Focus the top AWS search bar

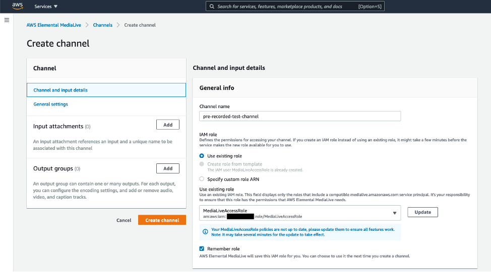click(x=295, y=6)
